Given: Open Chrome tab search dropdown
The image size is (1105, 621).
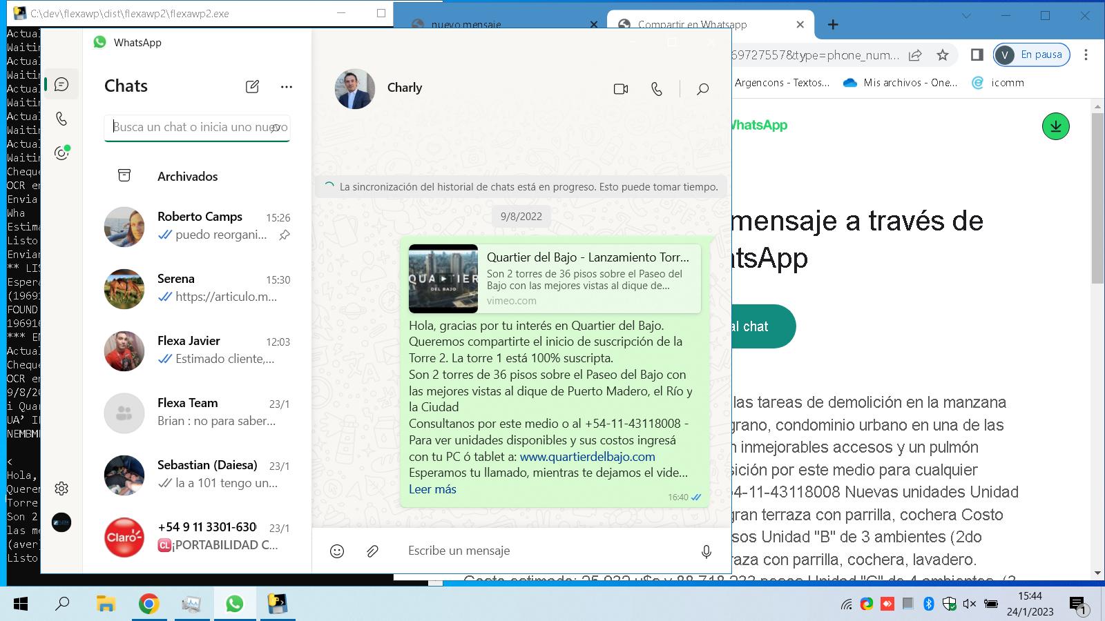Looking at the screenshot, I should coord(966,16).
